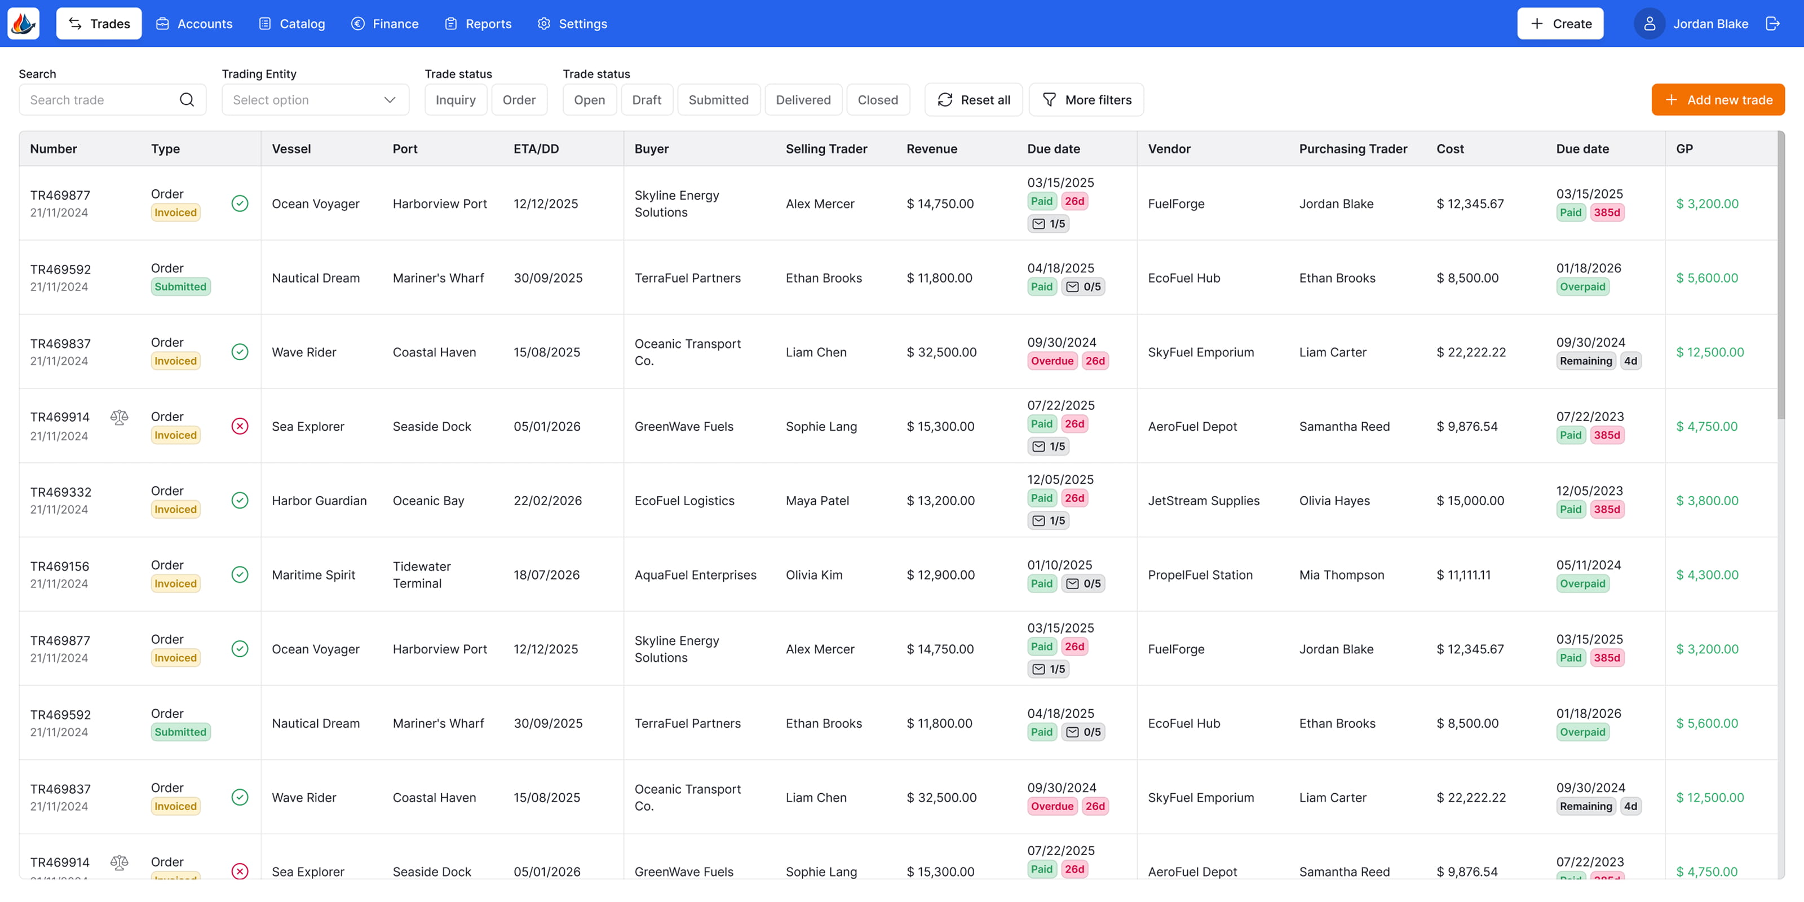
Task: Click the red X status icon for Sea Explorer
Action: tap(240, 426)
